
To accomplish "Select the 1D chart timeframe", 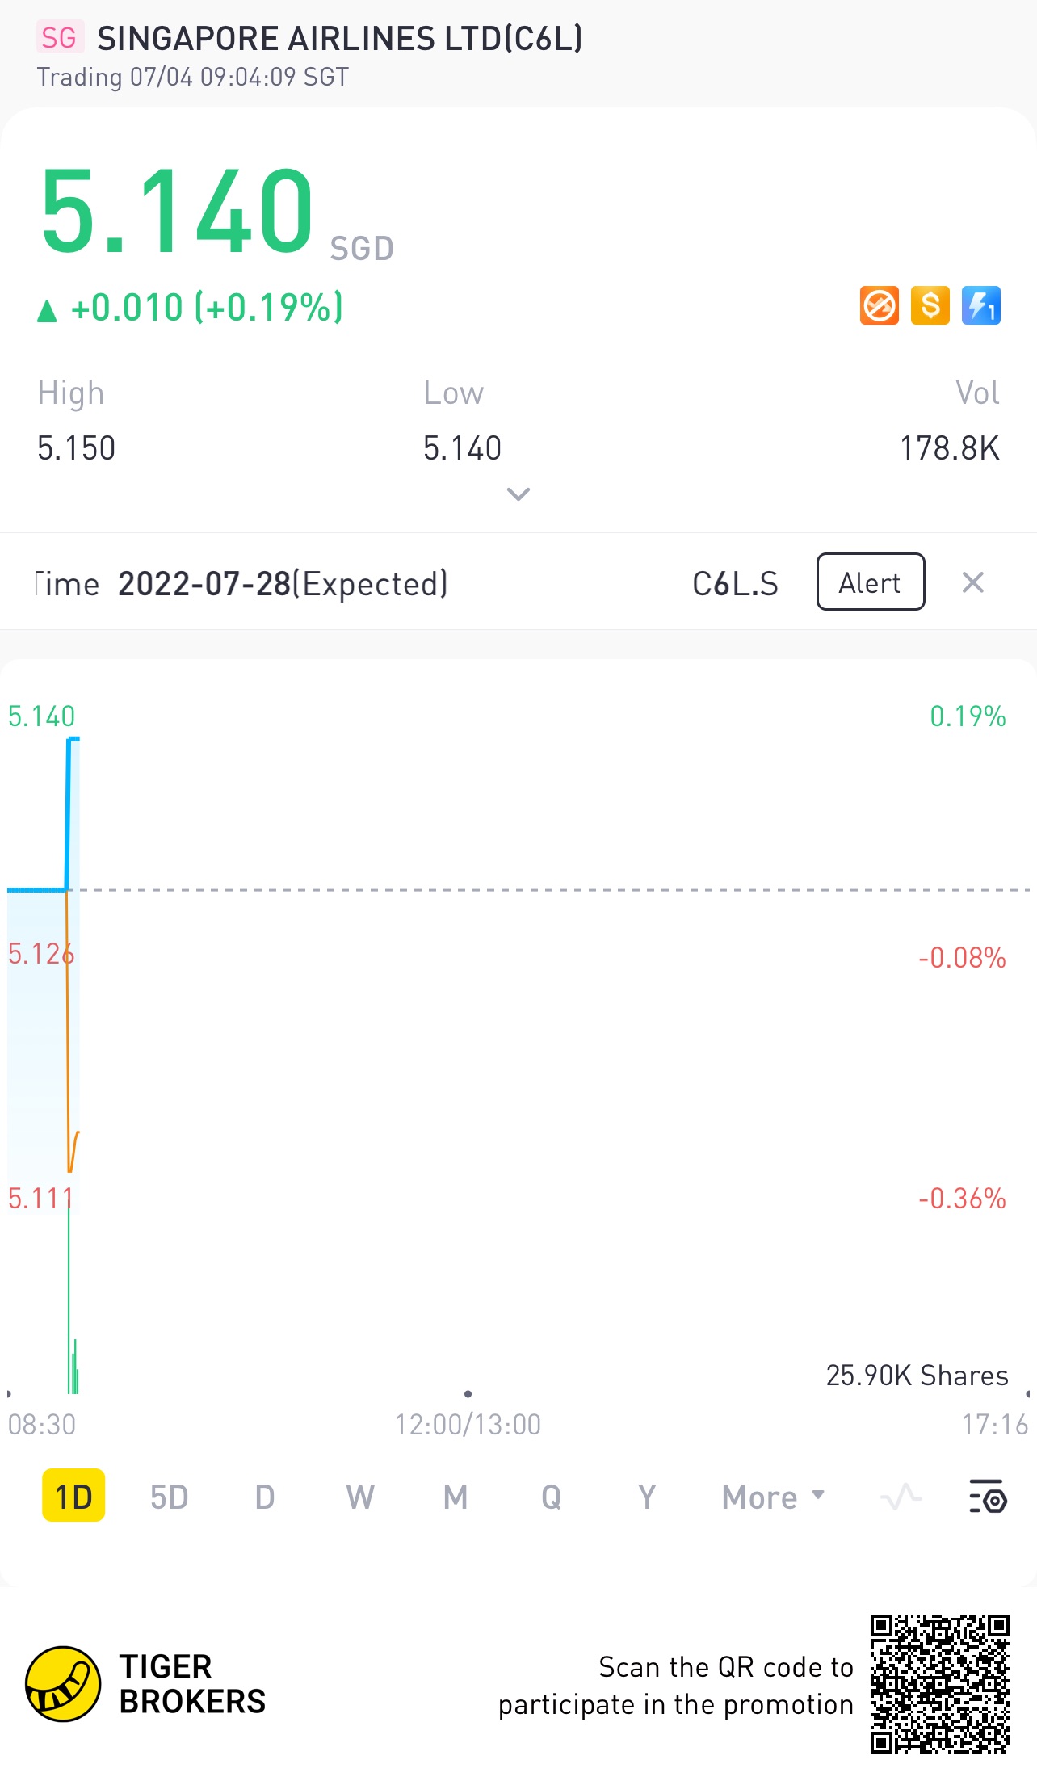I will point(73,1497).
